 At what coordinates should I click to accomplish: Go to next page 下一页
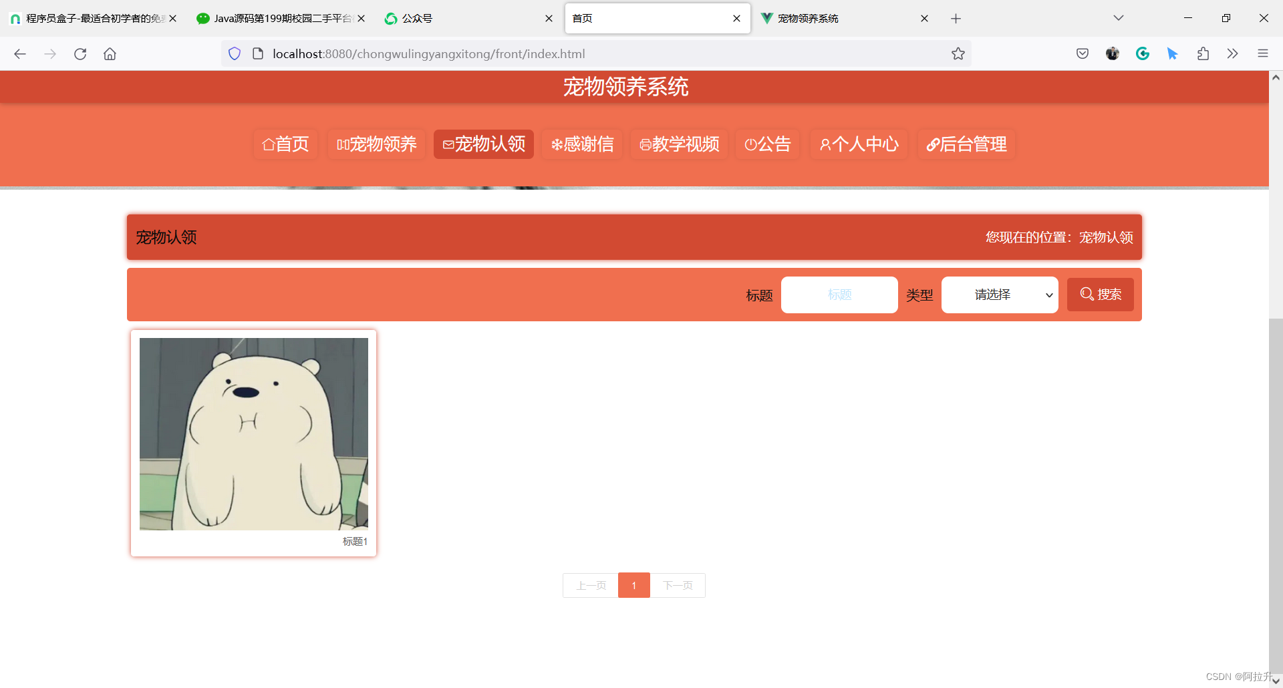click(x=678, y=586)
